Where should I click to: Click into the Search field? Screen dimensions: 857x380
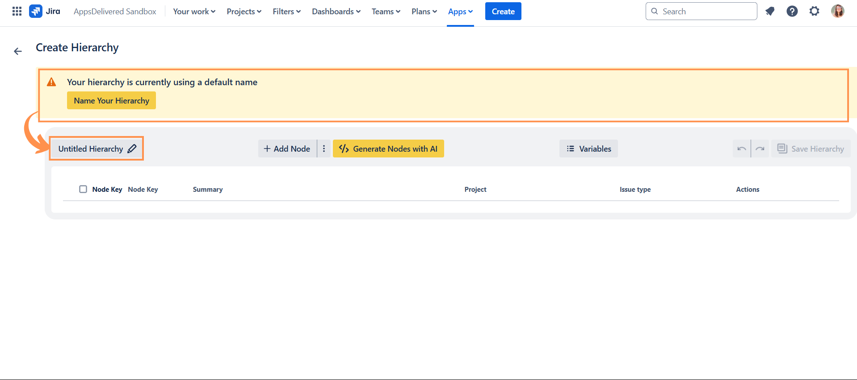click(706, 12)
